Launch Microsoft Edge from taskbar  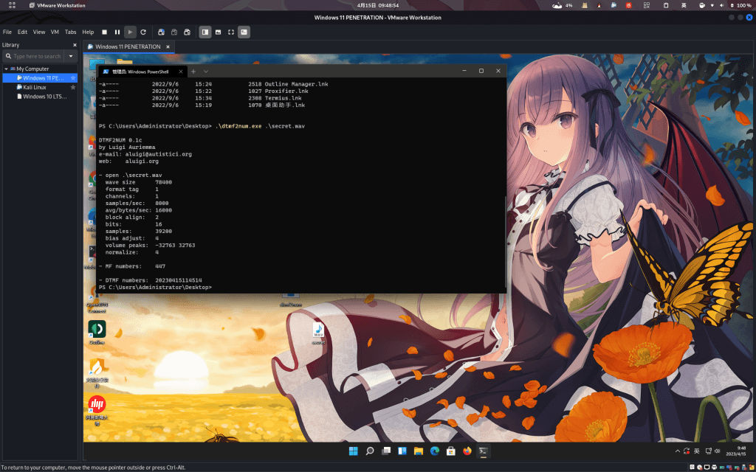coord(435,451)
